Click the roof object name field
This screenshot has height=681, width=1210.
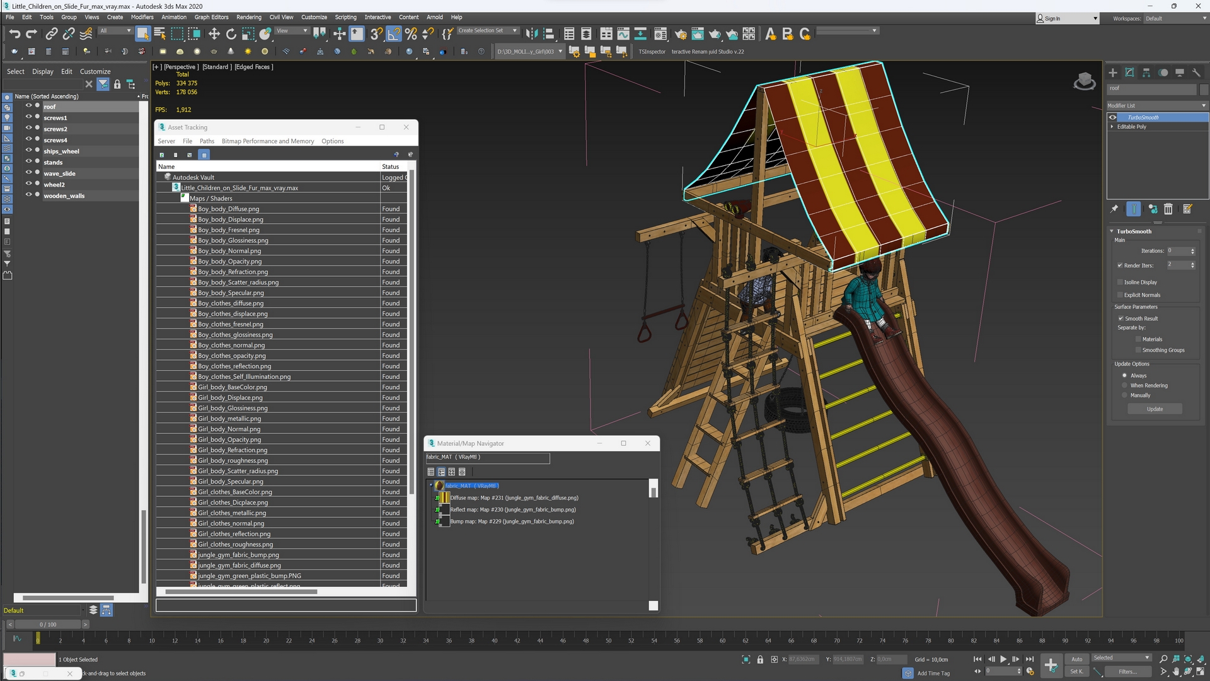[1152, 89]
